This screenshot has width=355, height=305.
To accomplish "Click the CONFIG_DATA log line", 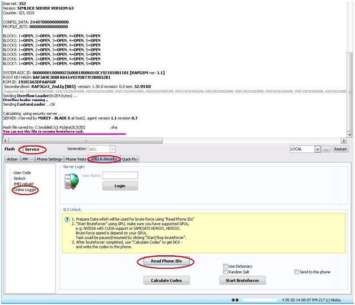I will click(x=36, y=22).
